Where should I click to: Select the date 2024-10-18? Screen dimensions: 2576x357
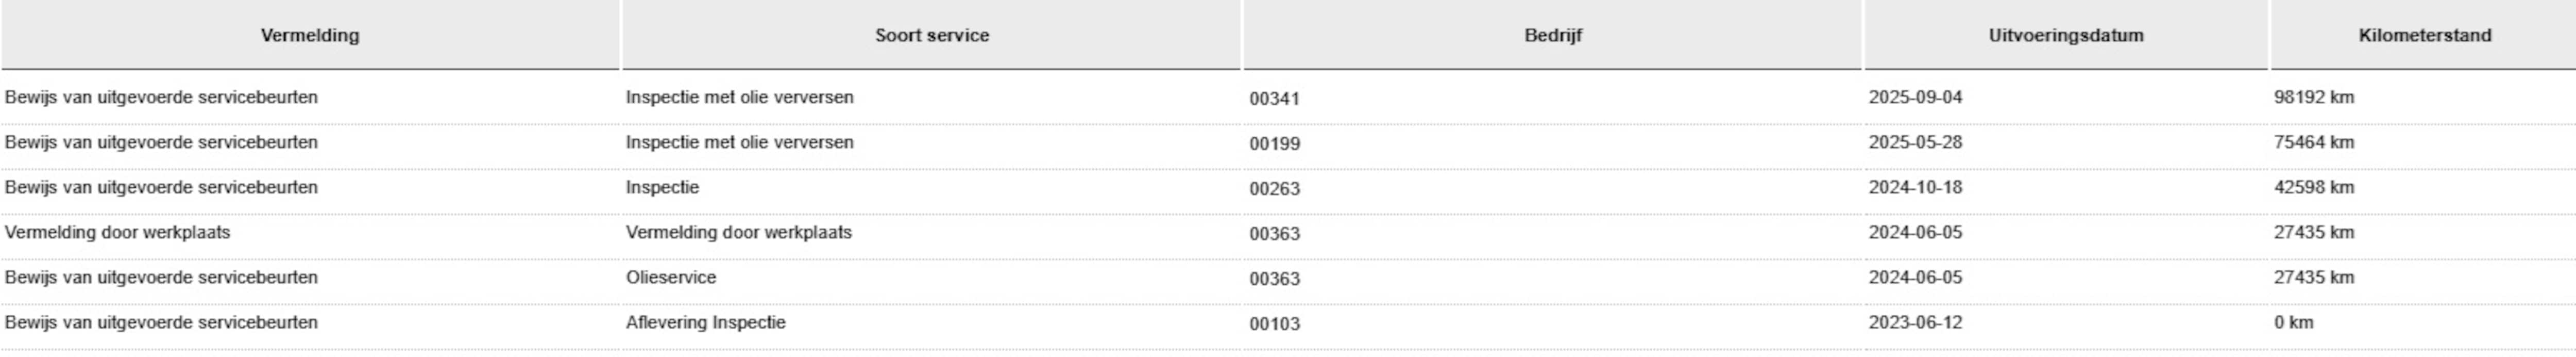coord(1915,188)
